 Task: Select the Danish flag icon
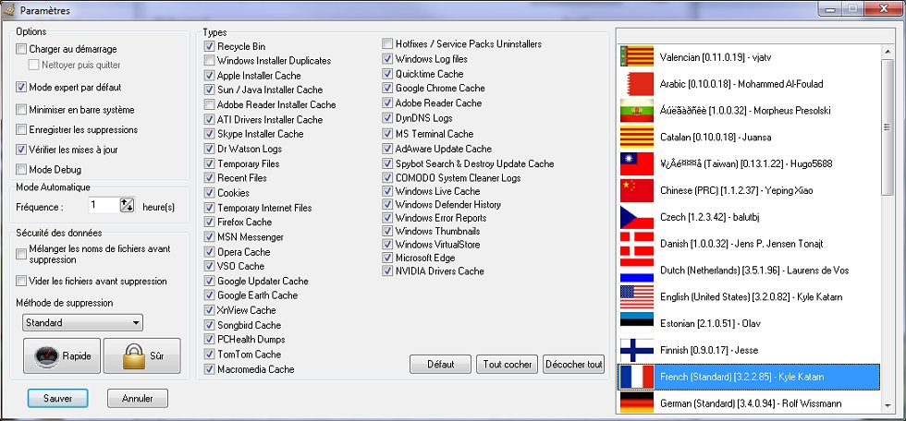click(637, 244)
